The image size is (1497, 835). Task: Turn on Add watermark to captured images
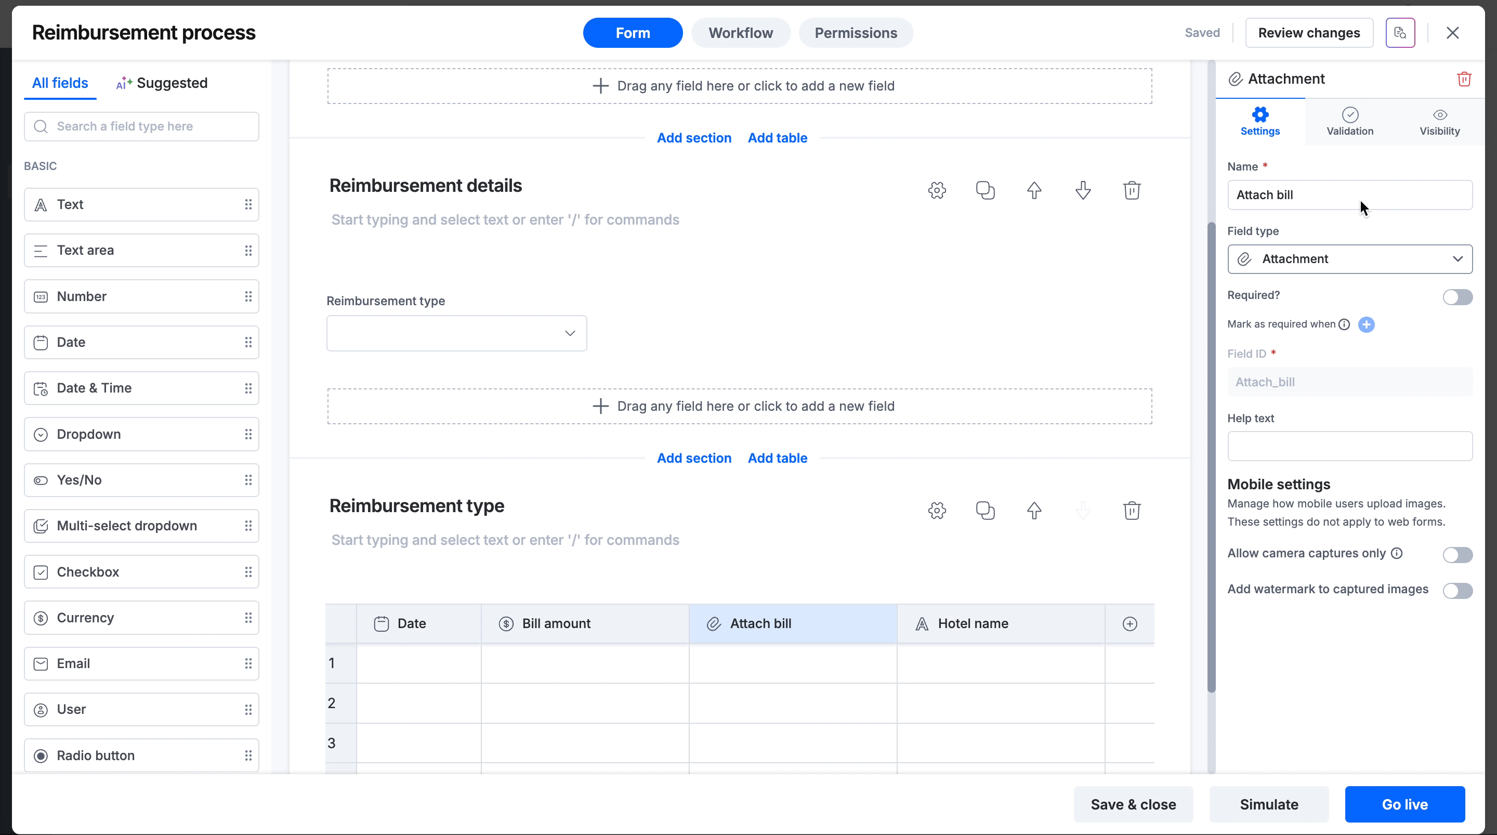pos(1457,591)
